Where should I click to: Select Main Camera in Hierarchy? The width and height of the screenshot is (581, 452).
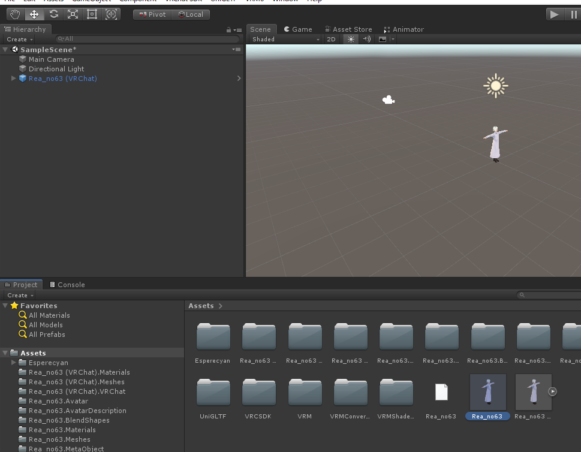[52, 59]
